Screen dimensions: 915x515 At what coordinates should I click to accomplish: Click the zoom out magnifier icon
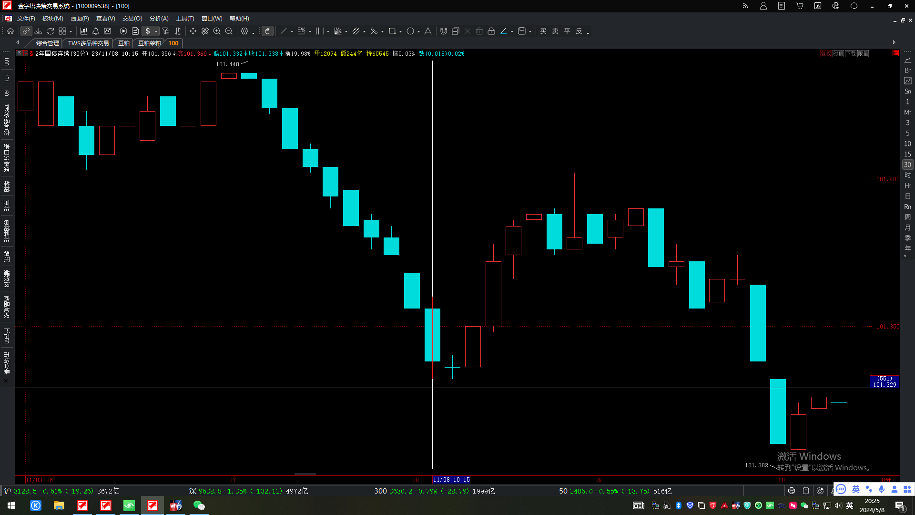pos(229,31)
